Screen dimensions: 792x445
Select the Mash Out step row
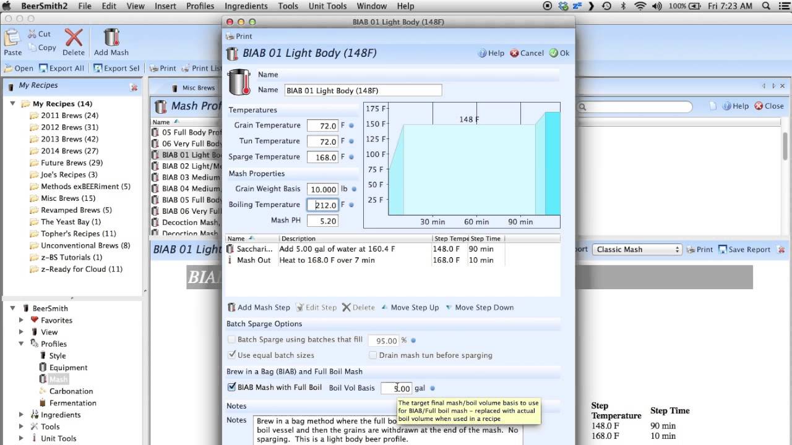click(393, 260)
